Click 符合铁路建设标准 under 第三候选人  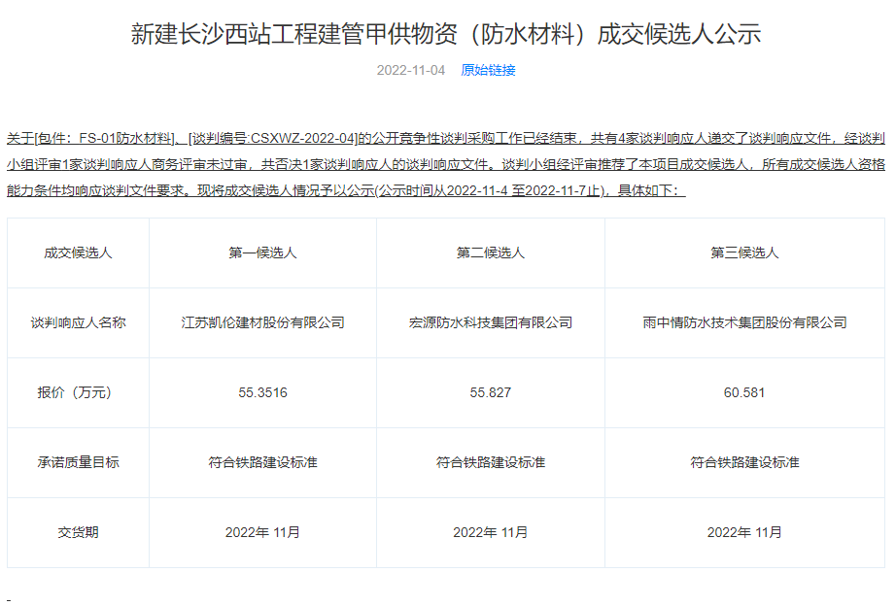(744, 462)
